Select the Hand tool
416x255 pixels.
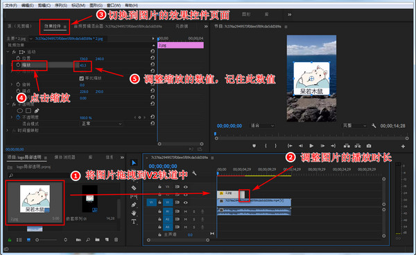pyautogui.click(x=134, y=213)
